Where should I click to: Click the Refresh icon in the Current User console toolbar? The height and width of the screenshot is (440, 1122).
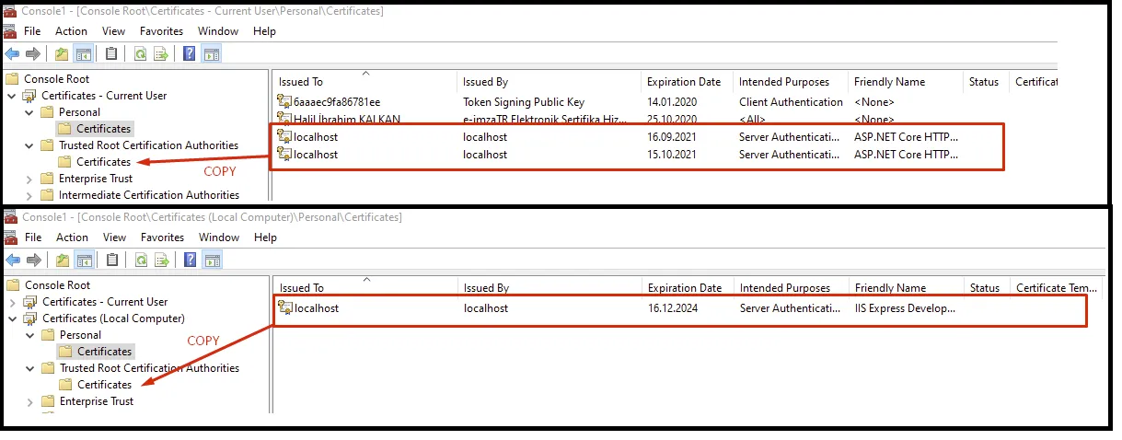[x=140, y=53]
